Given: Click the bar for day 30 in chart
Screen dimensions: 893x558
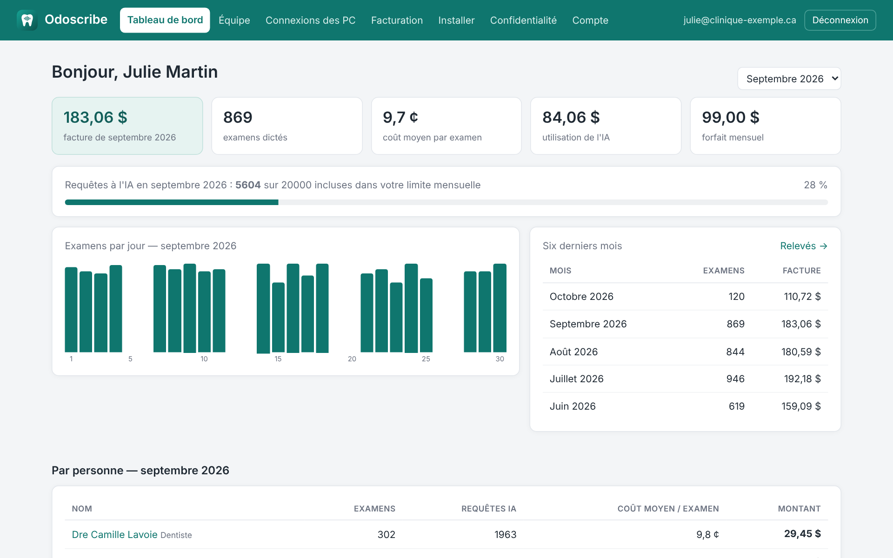Looking at the screenshot, I should [x=500, y=308].
